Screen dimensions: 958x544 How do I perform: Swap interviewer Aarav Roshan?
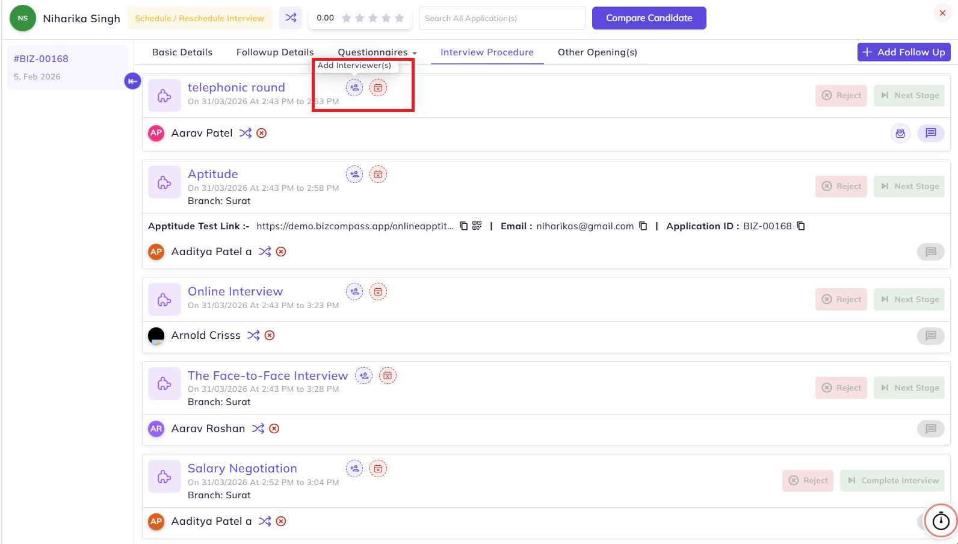point(258,428)
